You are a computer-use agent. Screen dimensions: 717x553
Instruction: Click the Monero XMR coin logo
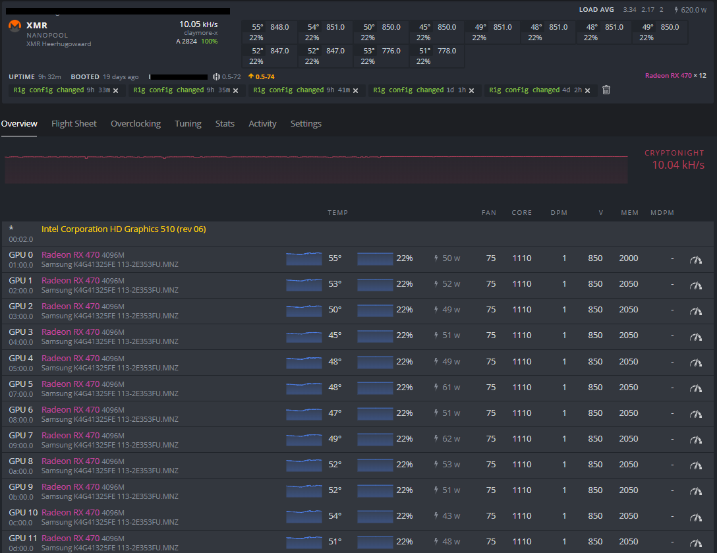pos(15,26)
